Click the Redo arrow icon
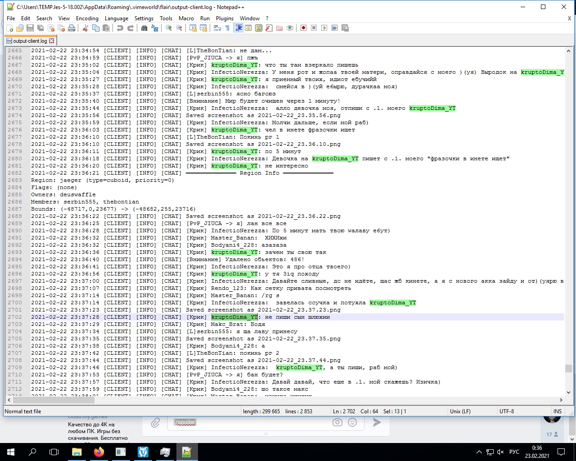This screenshot has height=461, width=576. point(130,28)
